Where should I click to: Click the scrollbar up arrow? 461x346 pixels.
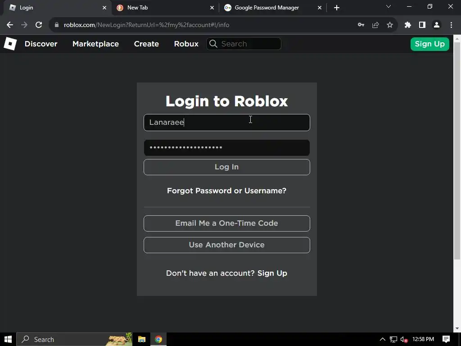[457, 38]
